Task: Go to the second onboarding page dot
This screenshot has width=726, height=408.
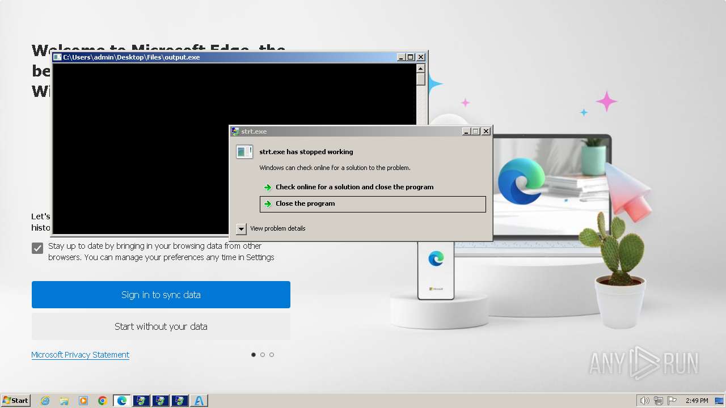Action: 263,355
